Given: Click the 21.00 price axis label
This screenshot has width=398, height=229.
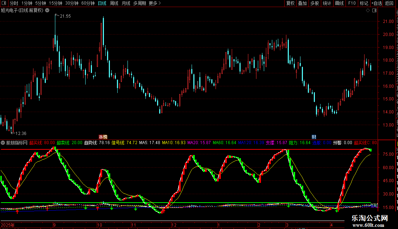Looking at the screenshot, I should point(388,21).
